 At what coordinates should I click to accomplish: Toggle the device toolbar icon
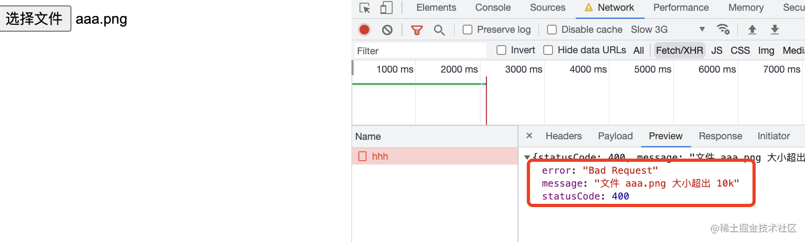pyautogui.click(x=386, y=8)
